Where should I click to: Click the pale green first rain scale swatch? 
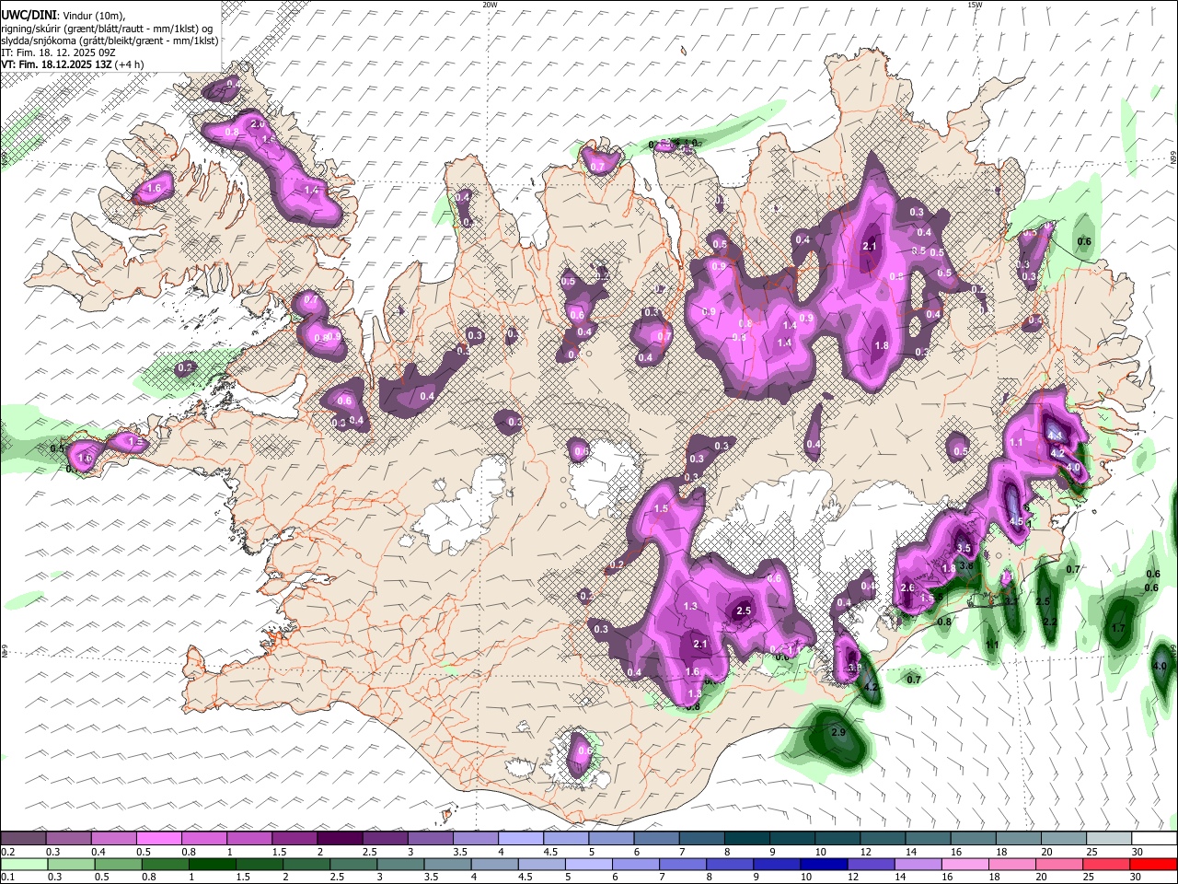[23, 864]
